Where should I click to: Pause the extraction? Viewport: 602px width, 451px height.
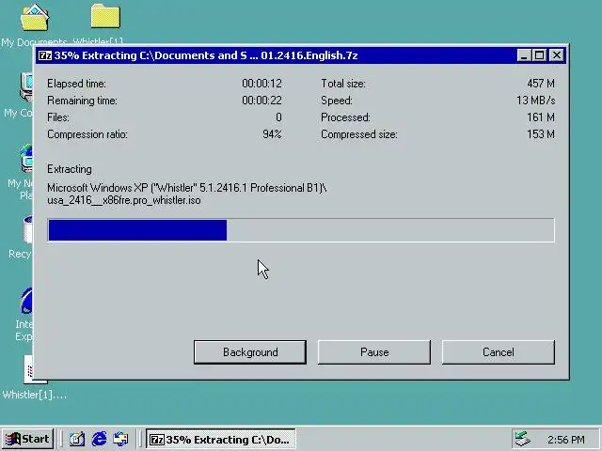(374, 352)
